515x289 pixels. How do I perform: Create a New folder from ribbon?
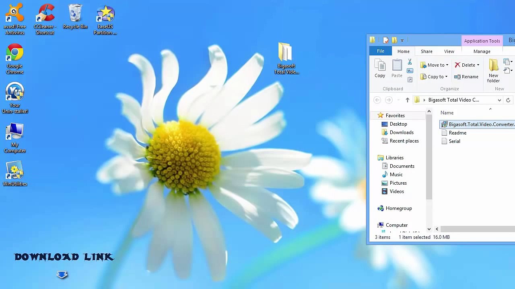(x=493, y=71)
